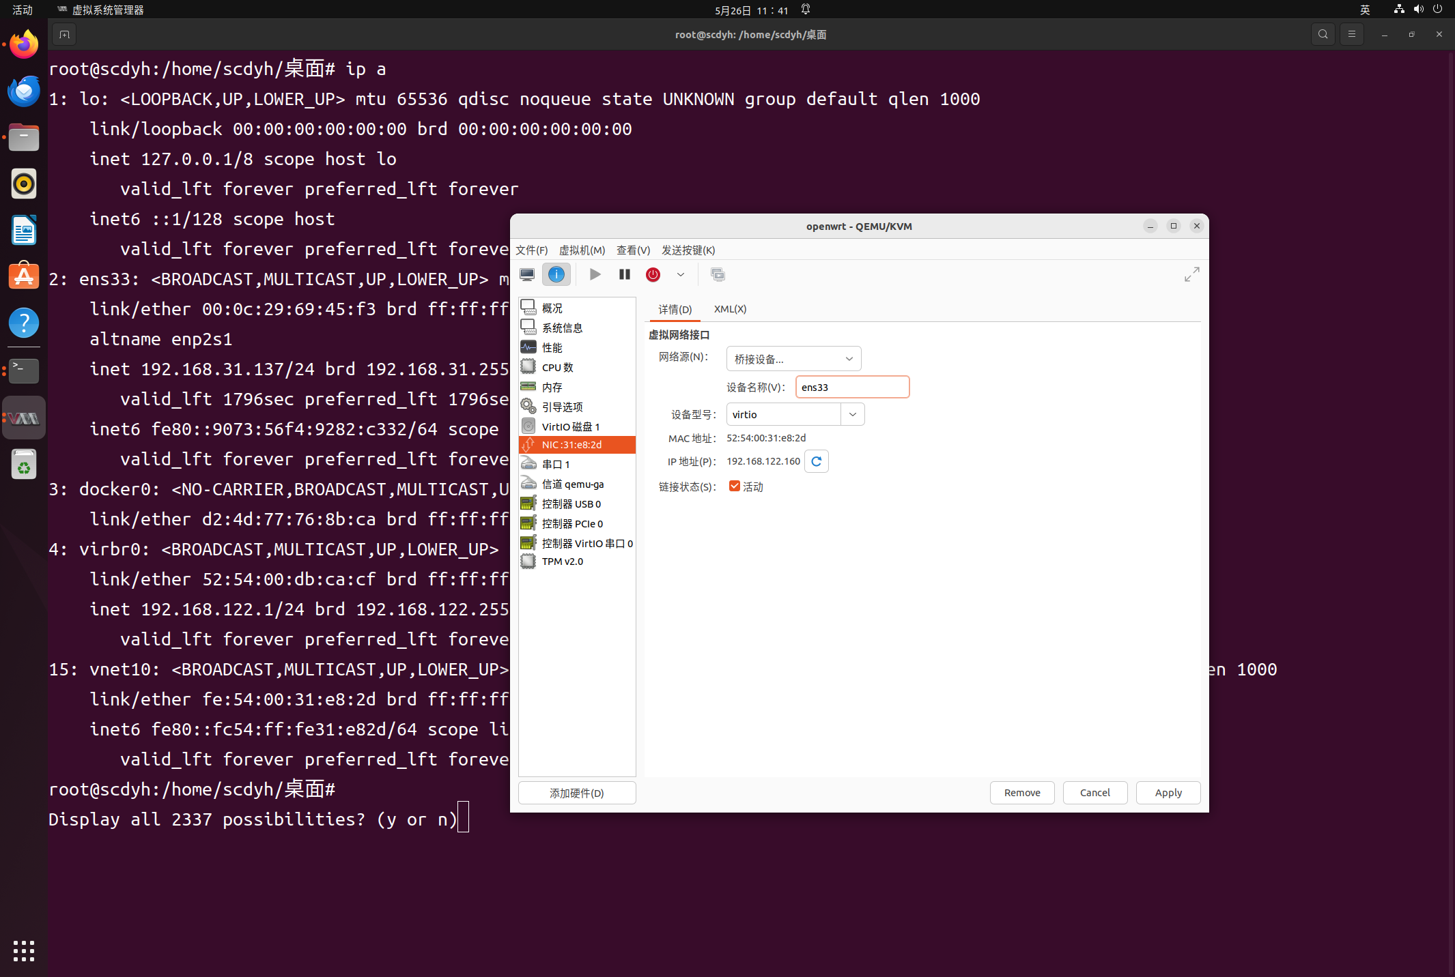Refresh the IP address
1455x977 pixels.
pyautogui.click(x=817, y=461)
